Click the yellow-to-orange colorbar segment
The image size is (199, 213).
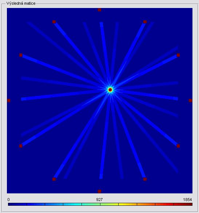(x=128, y=204)
